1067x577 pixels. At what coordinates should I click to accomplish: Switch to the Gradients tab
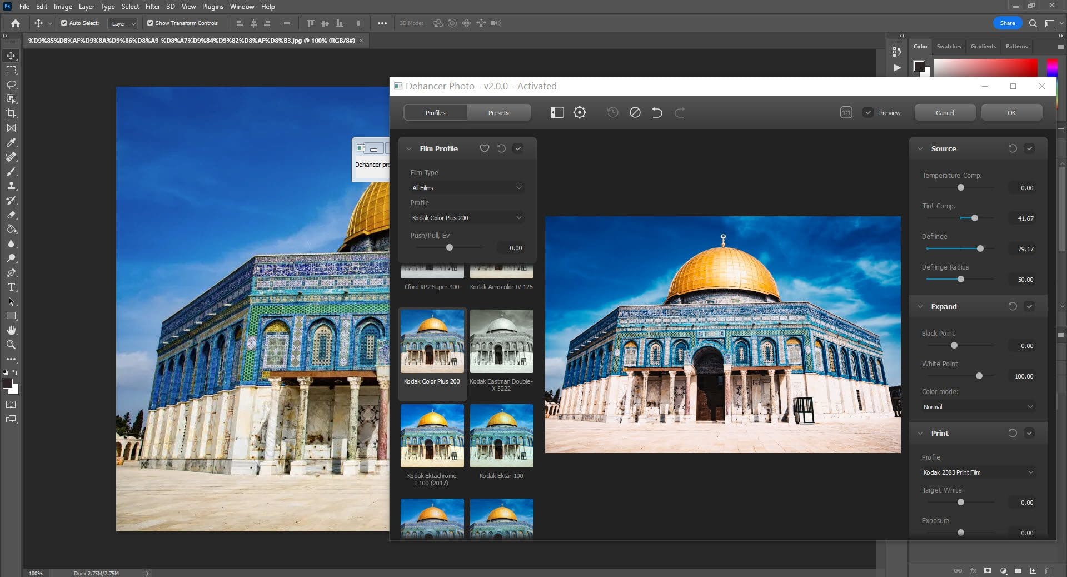coord(983,47)
